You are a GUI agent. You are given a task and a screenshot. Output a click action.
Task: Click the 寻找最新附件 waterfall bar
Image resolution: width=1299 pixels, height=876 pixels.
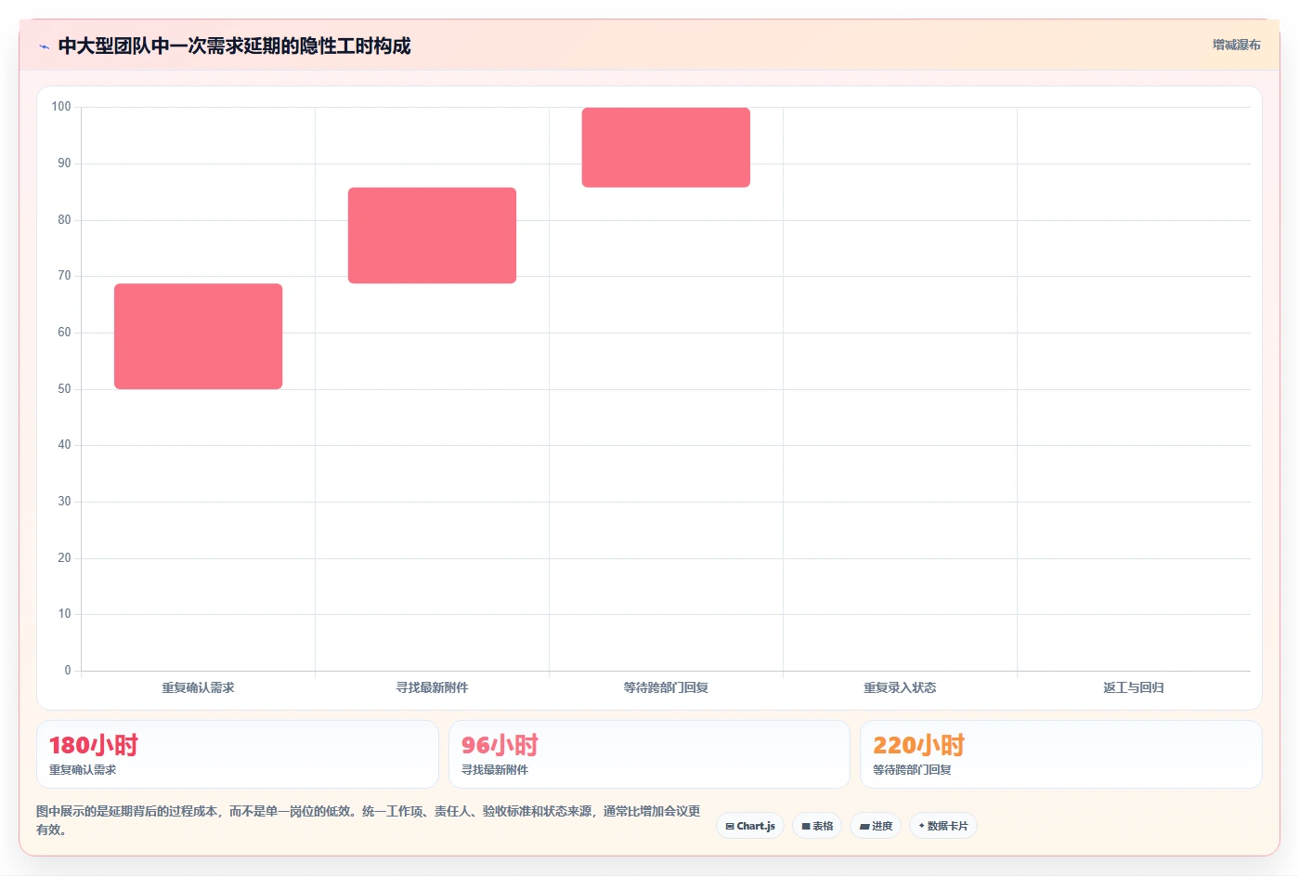click(x=432, y=235)
